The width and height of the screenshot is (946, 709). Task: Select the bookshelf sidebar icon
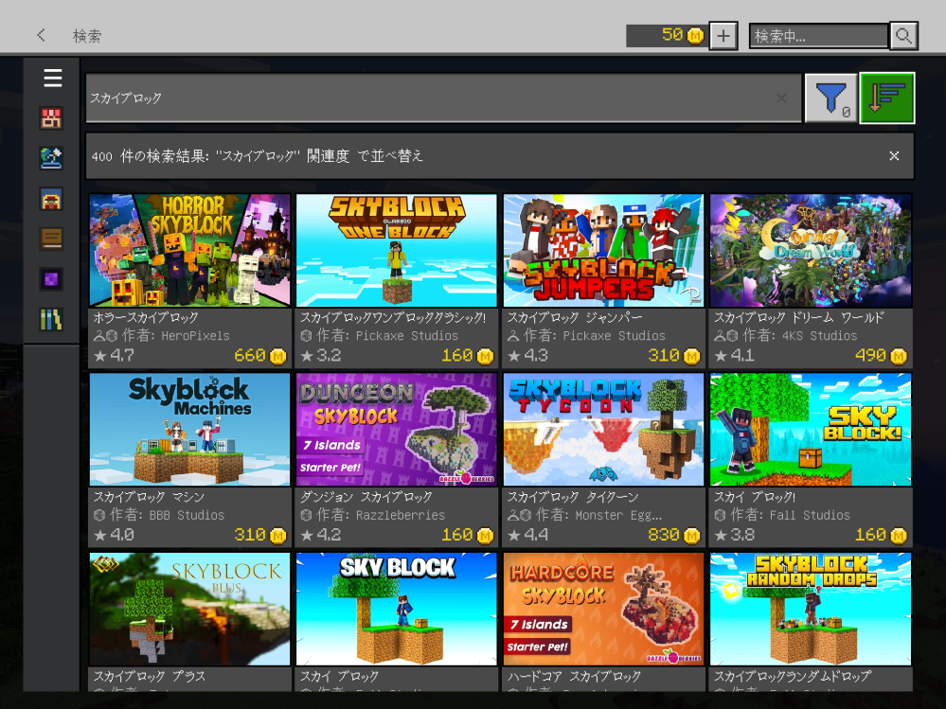[51, 320]
